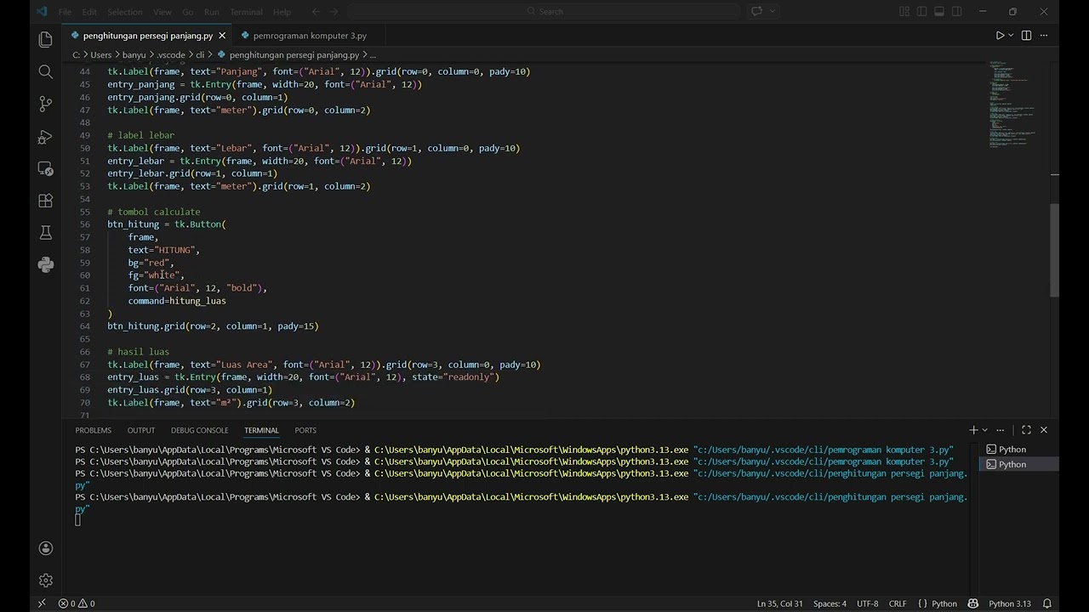
Task: Open the Go menu
Action: pyautogui.click(x=188, y=12)
